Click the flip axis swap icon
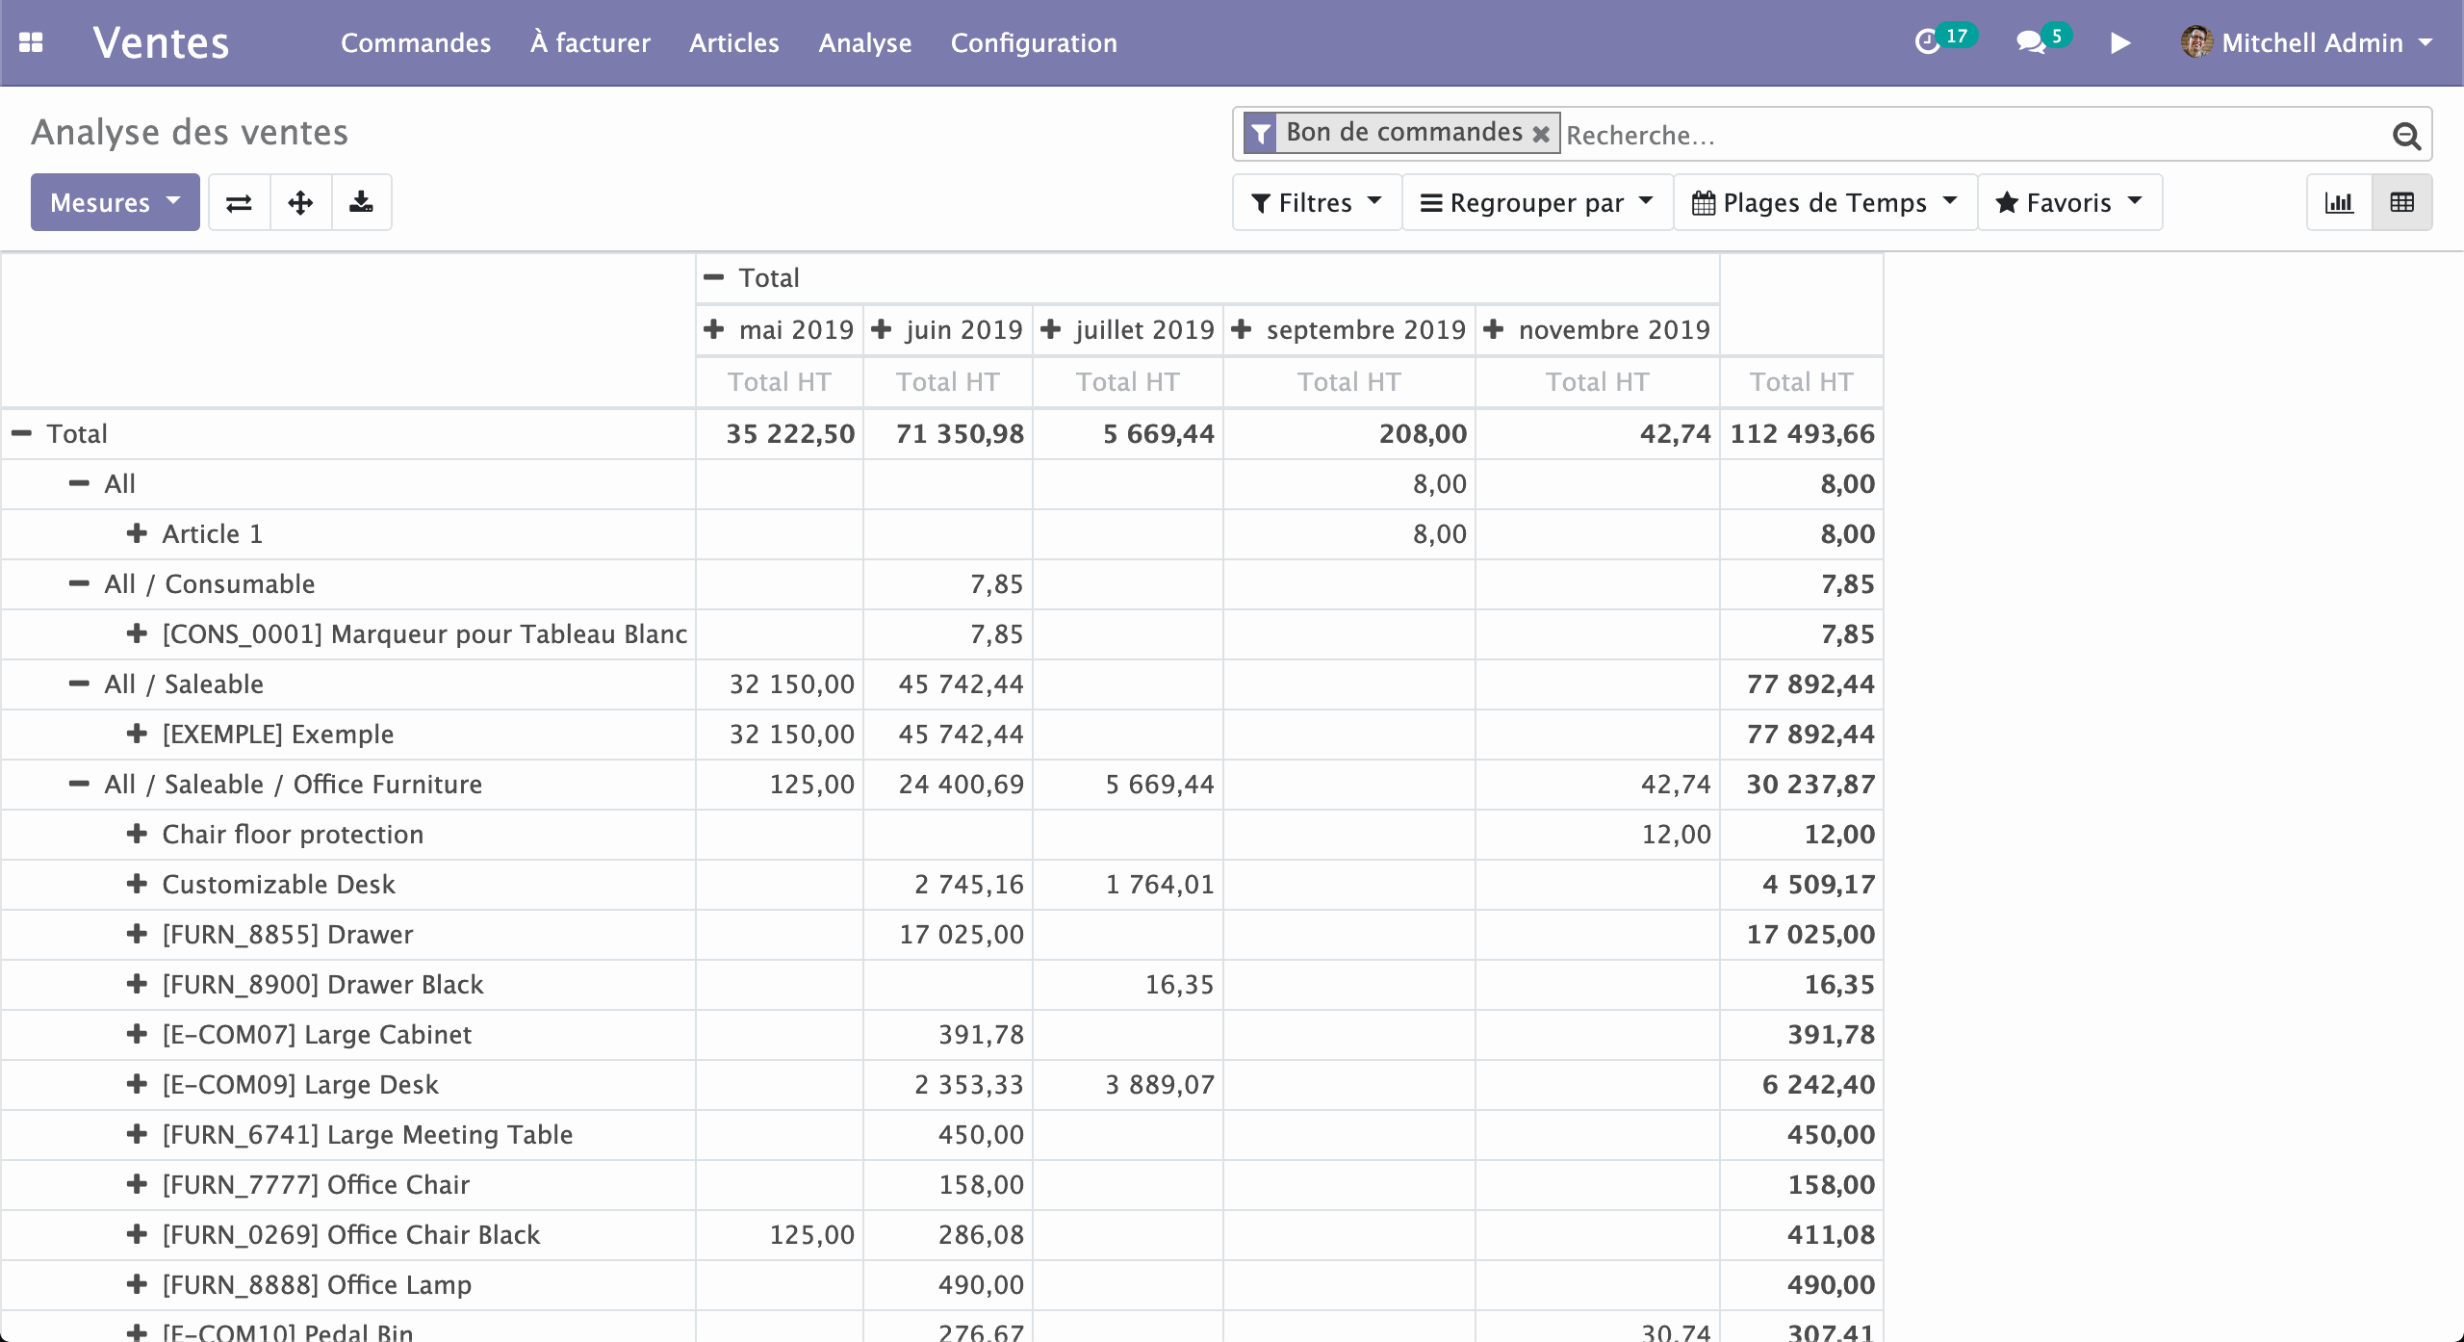The image size is (2464, 1342). point(239,202)
